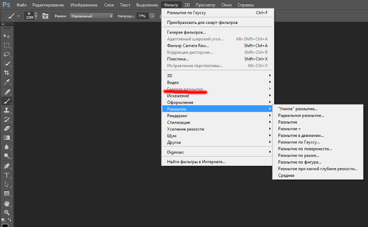Click the foreground color swatch
This screenshot has height=227, width=368.
[x=5, y=225]
